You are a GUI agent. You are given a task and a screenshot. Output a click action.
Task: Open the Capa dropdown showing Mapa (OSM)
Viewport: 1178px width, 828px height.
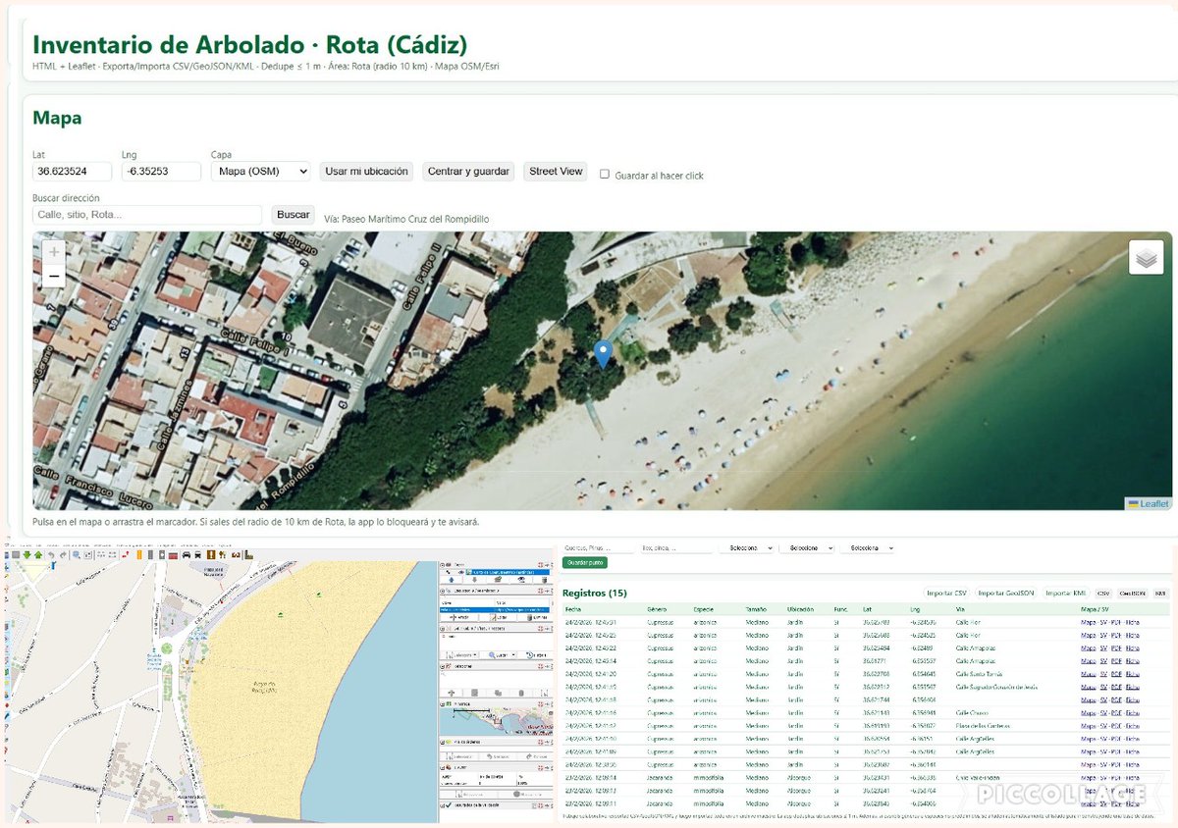[x=260, y=172]
